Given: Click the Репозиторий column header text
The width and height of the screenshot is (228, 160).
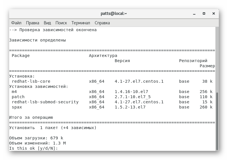Looking at the screenshot, I should [x=193, y=61].
